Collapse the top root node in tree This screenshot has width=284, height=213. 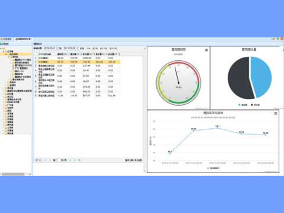click(2, 48)
